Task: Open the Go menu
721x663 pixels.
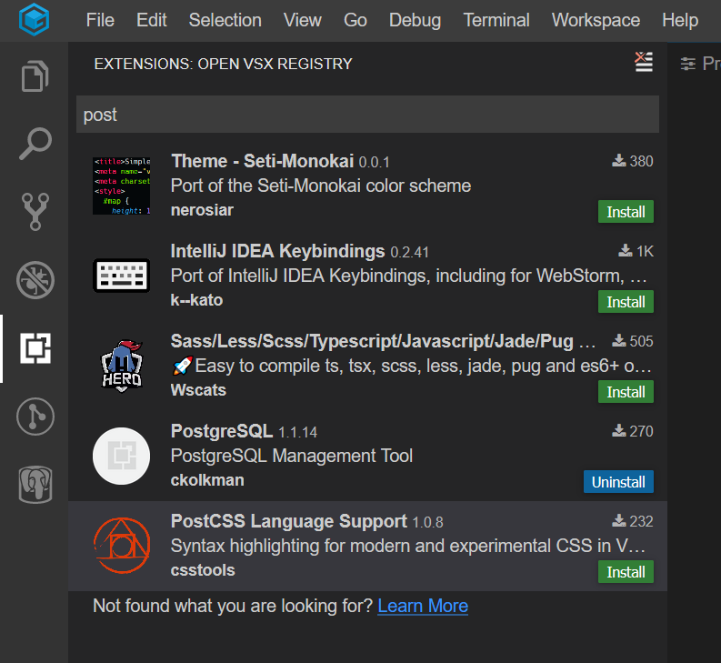Action: point(355,20)
